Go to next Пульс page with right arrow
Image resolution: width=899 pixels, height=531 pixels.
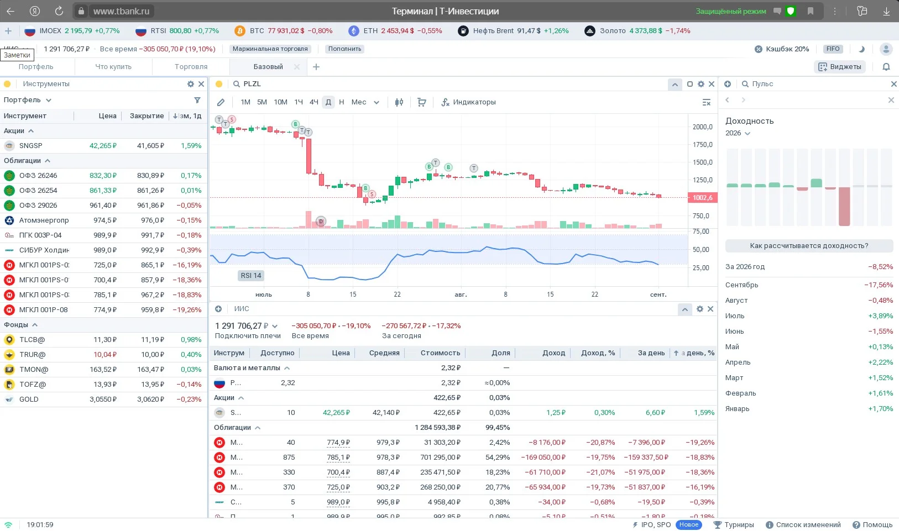click(744, 100)
